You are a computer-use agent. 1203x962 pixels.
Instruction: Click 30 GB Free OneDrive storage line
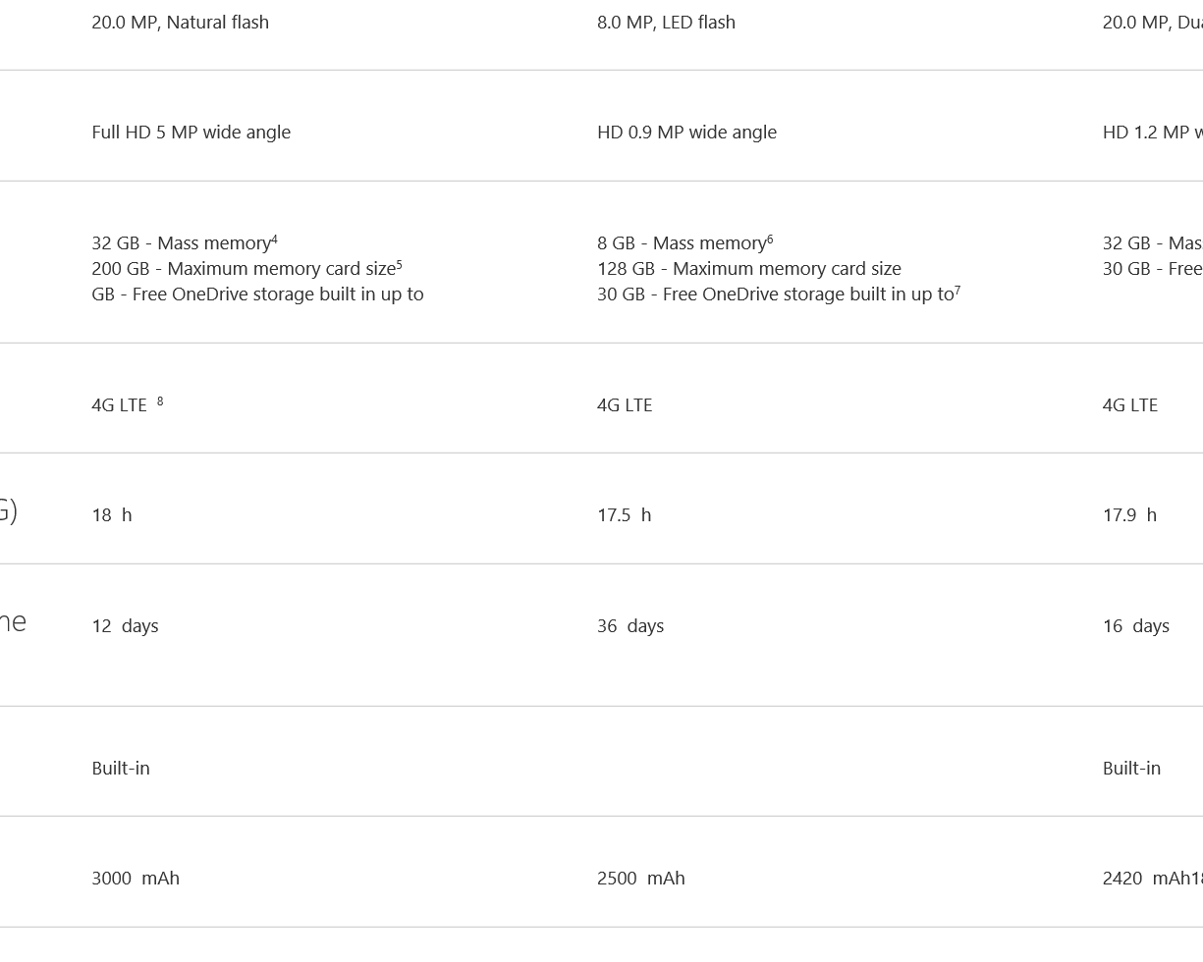pyautogui.click(x=779, y=294)
